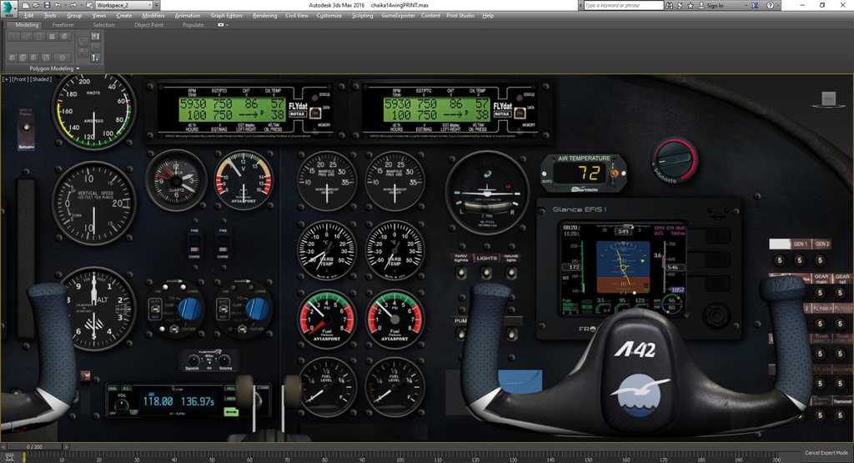
Task: Expand the Polygon Modeling panel arrow
Action: pos(78,68)
